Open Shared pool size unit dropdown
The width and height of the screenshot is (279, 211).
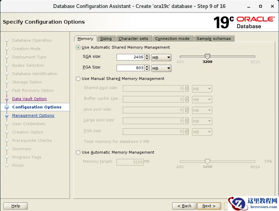[x=202, y=89]
